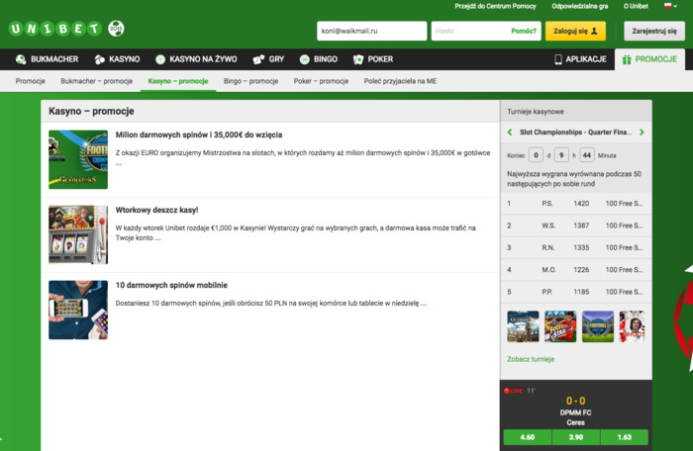Expand the Wtorkowy deszcz kasy description ellipsis

157,238
